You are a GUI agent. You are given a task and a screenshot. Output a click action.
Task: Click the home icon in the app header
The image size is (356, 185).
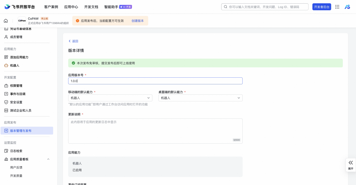point(6,21)
